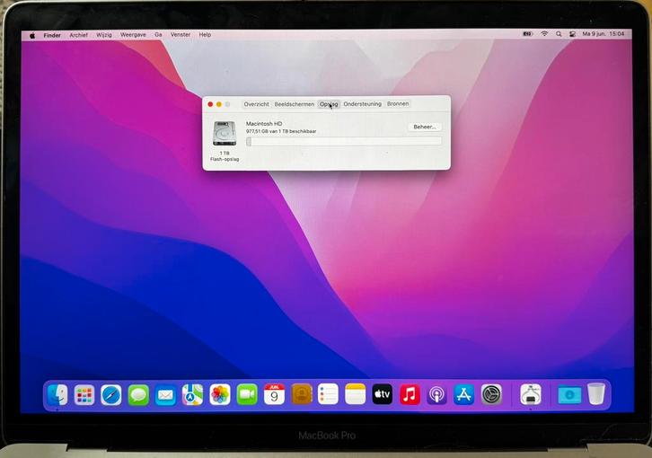This screenshot has width=652, height=458.
Task: Open Finder from the Dock
Action: (x=57, y=395)
